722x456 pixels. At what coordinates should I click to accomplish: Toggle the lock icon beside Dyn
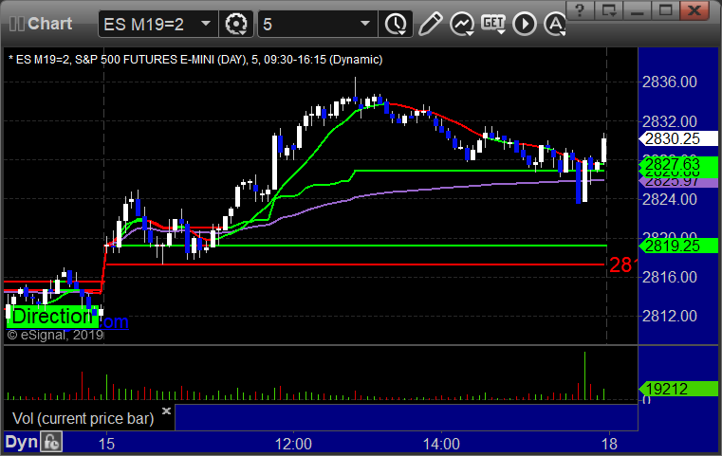click(51, 442)
